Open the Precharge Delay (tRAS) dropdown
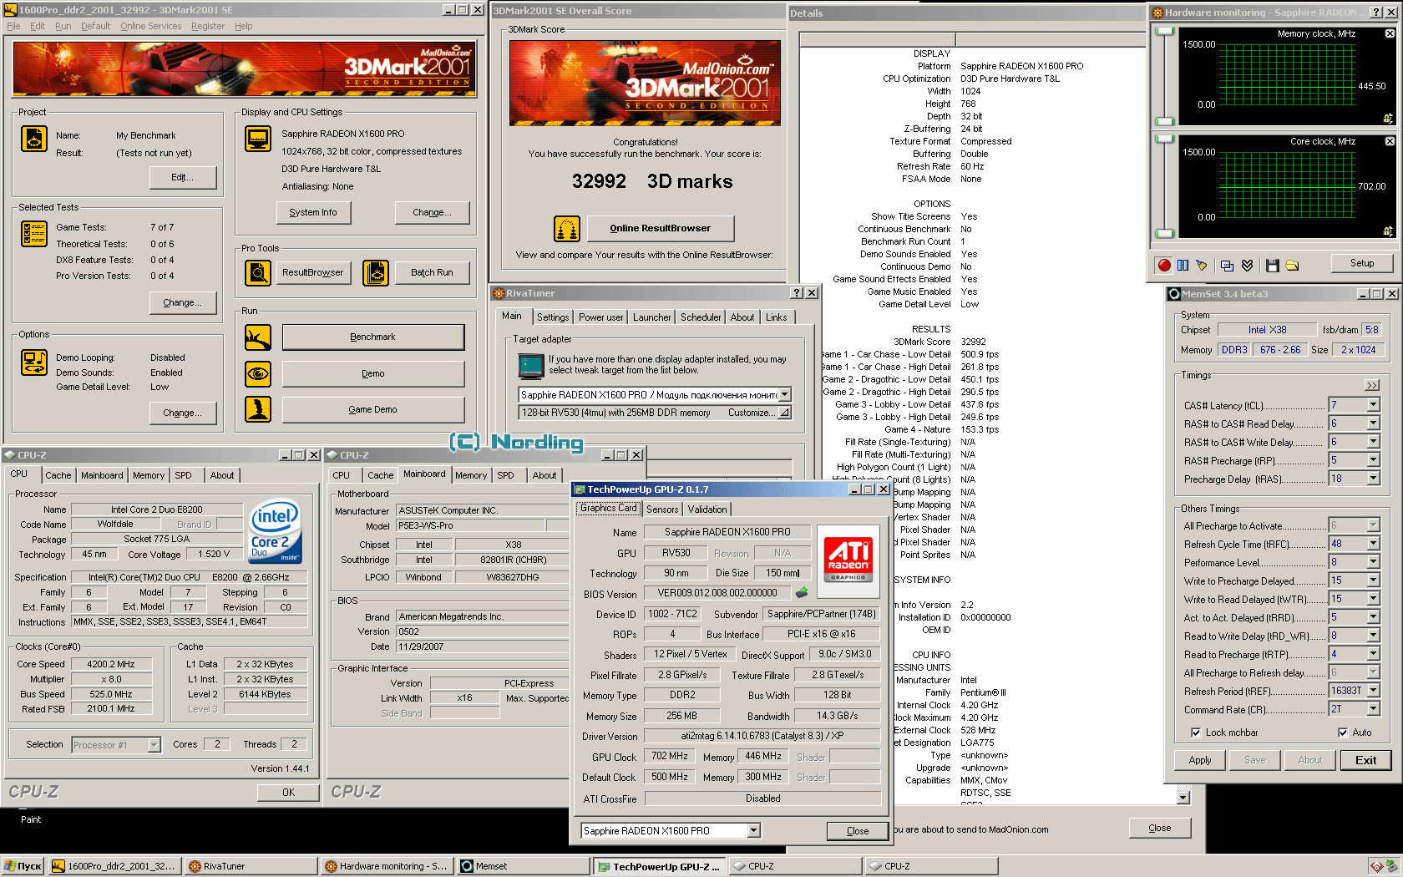 [x=1373, y=479]
